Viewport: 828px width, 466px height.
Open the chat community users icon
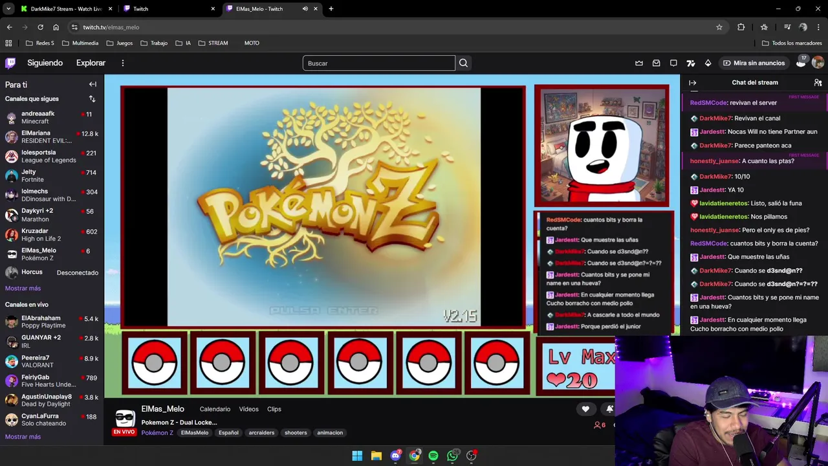pyautogui.click(x=818, y=83)
